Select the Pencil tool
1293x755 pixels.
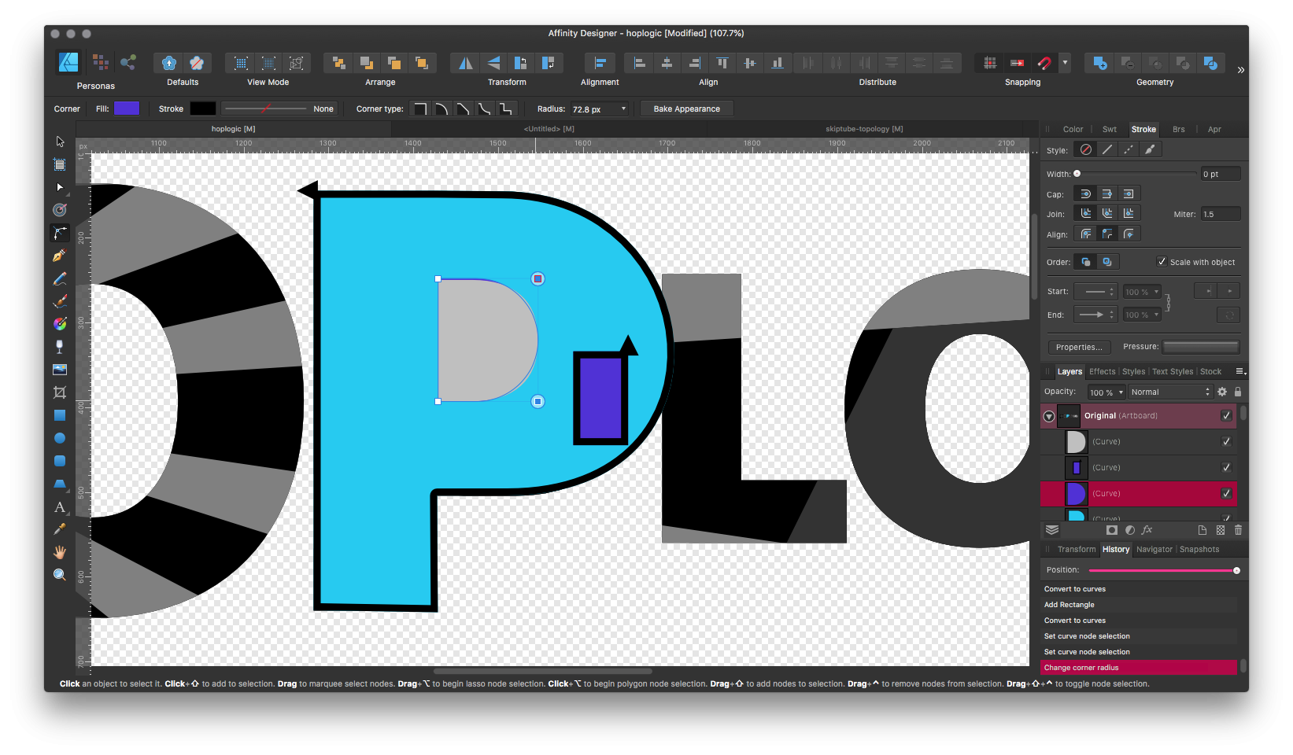point(60,278)
